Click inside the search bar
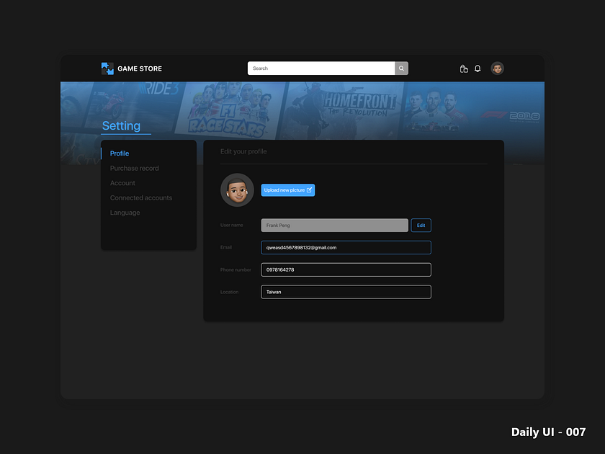605x454 pixels. 321,68
